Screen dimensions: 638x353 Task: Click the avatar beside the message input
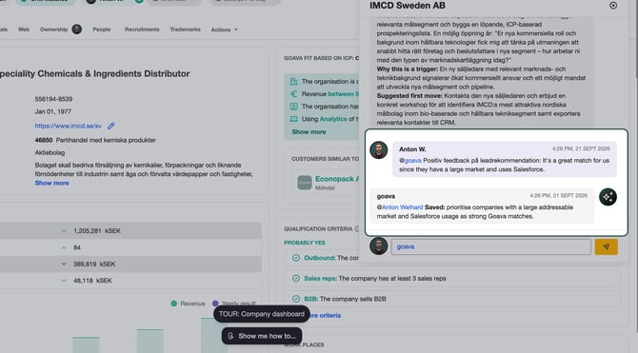378,246
